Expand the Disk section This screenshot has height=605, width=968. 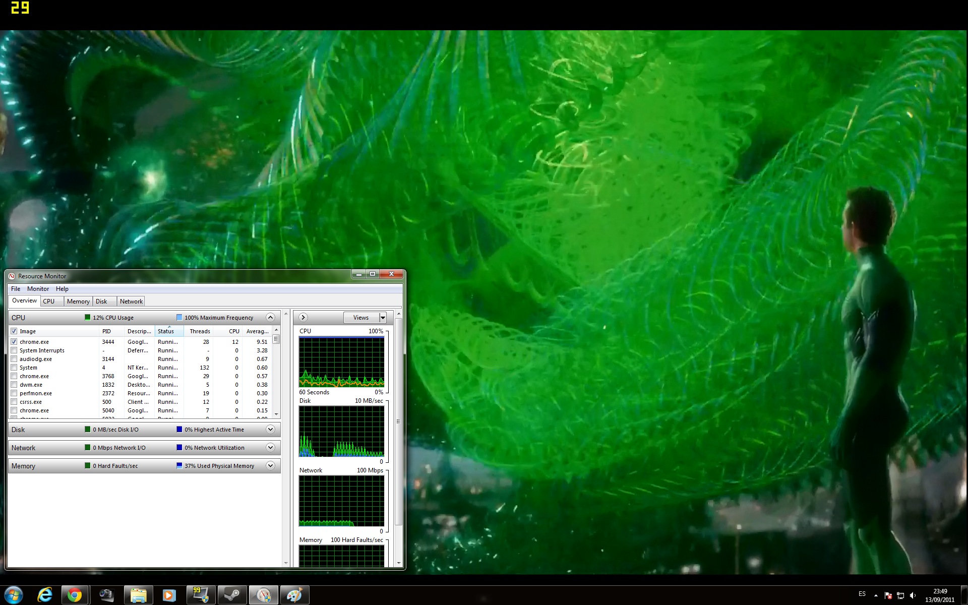pos(270,430)
